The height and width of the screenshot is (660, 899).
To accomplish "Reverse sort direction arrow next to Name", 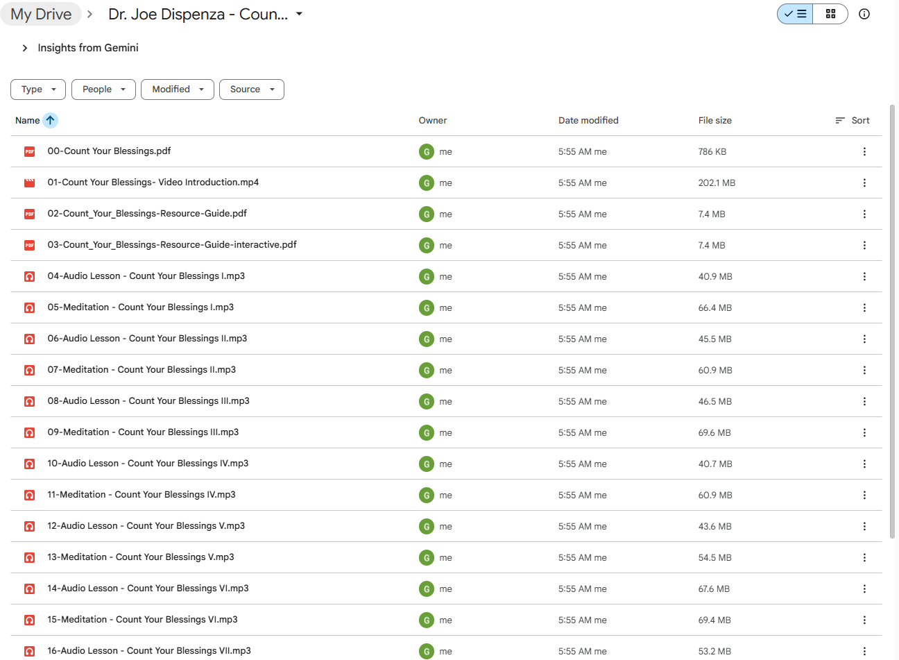I will pos(50,120).
